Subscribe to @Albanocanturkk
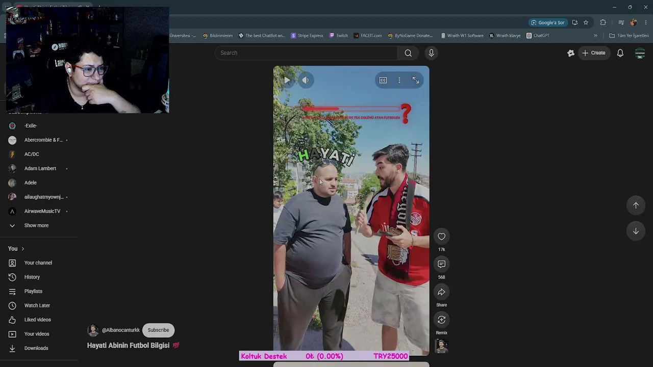Image resolution: width=653 pixels, height=367 pixels. tap(158, 330)
